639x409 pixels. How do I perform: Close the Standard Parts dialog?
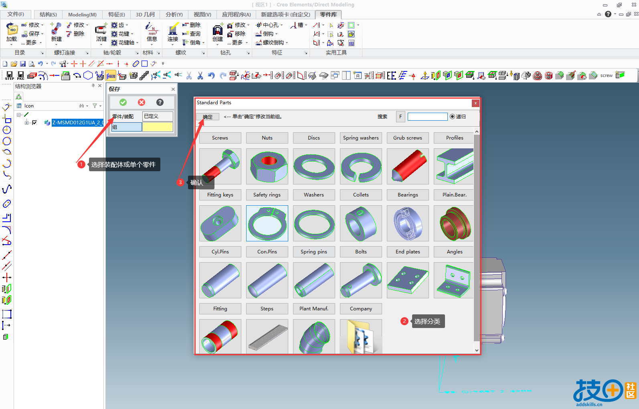pyautogui.click(x=475, y=103)
